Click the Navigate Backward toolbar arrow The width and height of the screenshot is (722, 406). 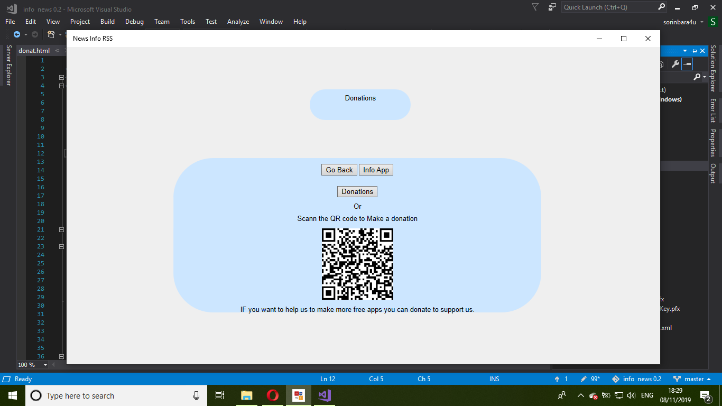click(x=17, y=34)
